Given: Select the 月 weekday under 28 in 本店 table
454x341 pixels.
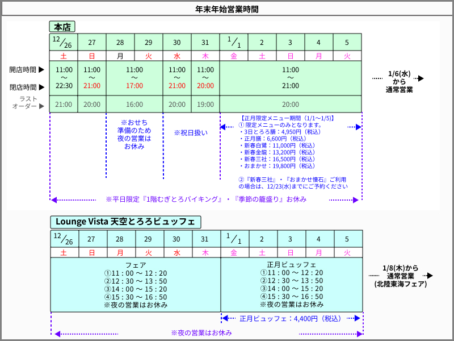Looking at the screenshot, I should click(x=120, y=56).
